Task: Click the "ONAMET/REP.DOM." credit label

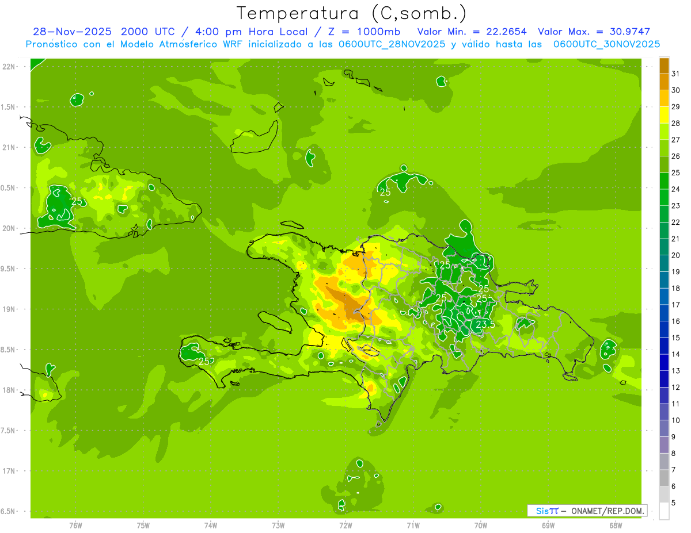Action: pos(606,511)
